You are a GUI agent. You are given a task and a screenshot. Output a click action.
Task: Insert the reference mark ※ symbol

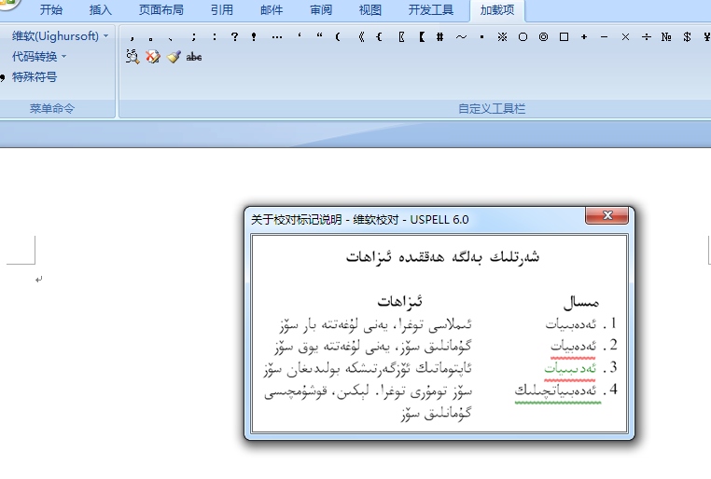502,37
